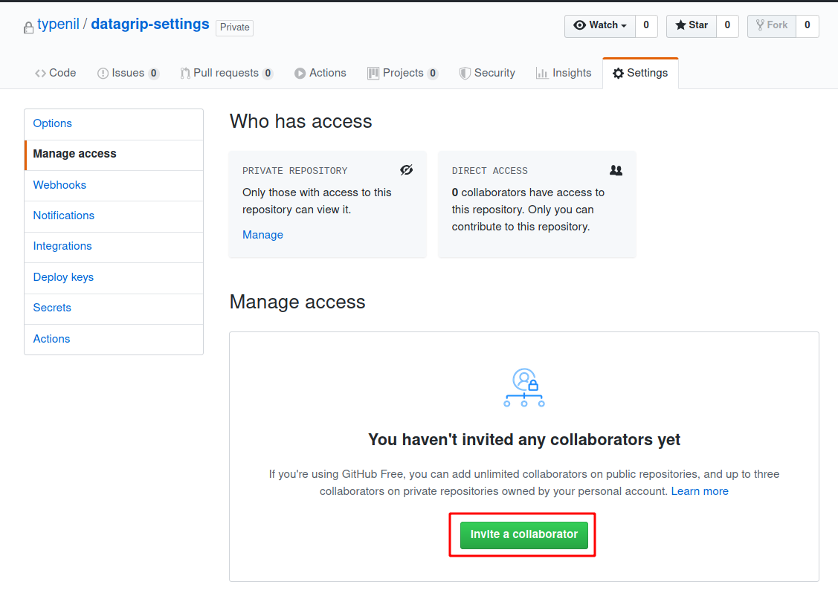Click the Settings gear icon tab

(618, 73)
